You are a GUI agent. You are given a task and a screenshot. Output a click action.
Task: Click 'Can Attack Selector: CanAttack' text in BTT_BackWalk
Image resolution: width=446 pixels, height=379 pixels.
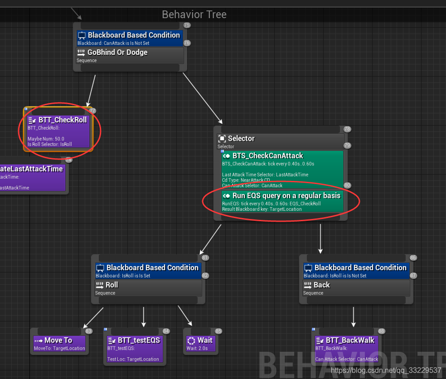click(x=347, y=359)
